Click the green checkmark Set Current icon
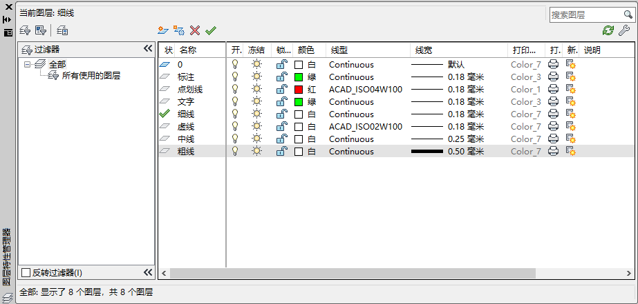 click(211, 30)
